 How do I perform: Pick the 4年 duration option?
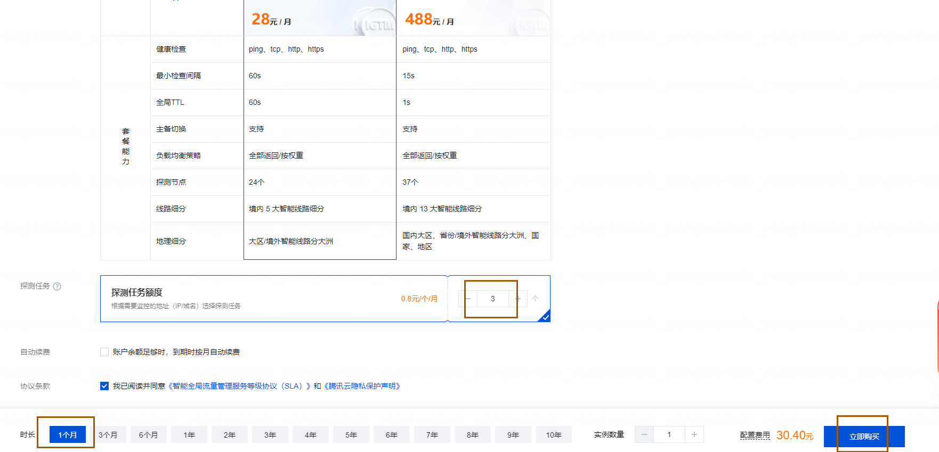point(311,435)
